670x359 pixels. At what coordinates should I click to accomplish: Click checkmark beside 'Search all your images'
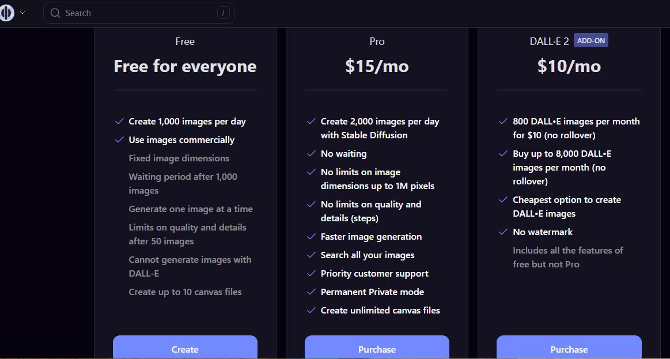(311, 255)
